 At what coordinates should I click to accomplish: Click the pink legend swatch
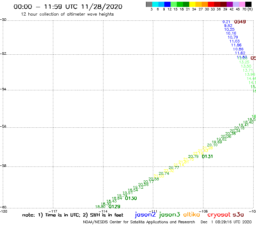coord(242,4)
